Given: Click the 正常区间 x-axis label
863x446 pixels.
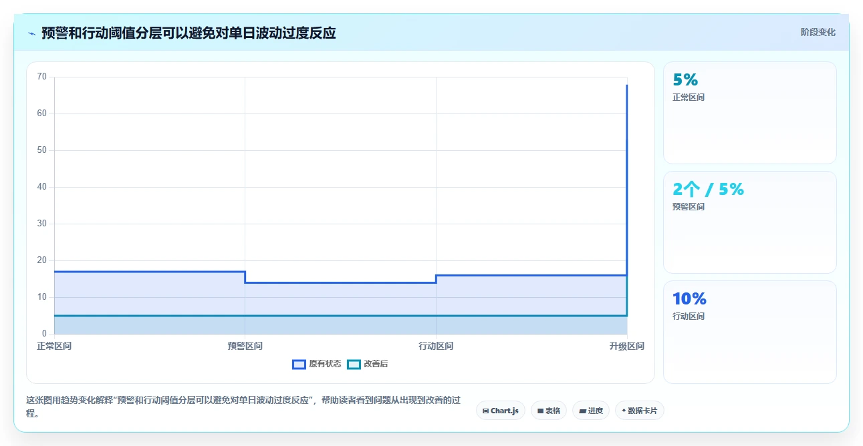Looking at the screenshot, I should 54,346.
